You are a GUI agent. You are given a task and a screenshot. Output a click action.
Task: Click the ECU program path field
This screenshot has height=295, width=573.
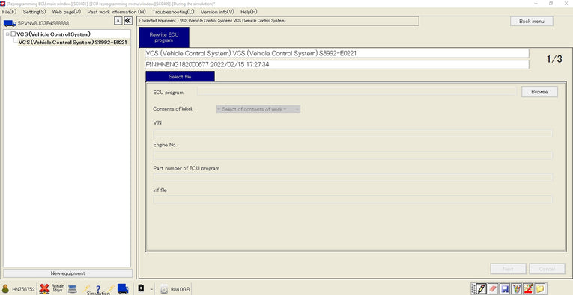357,91
